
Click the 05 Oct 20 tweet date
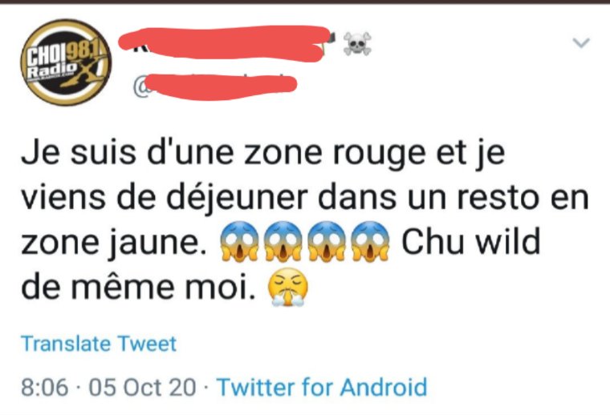tap(142, 388)
